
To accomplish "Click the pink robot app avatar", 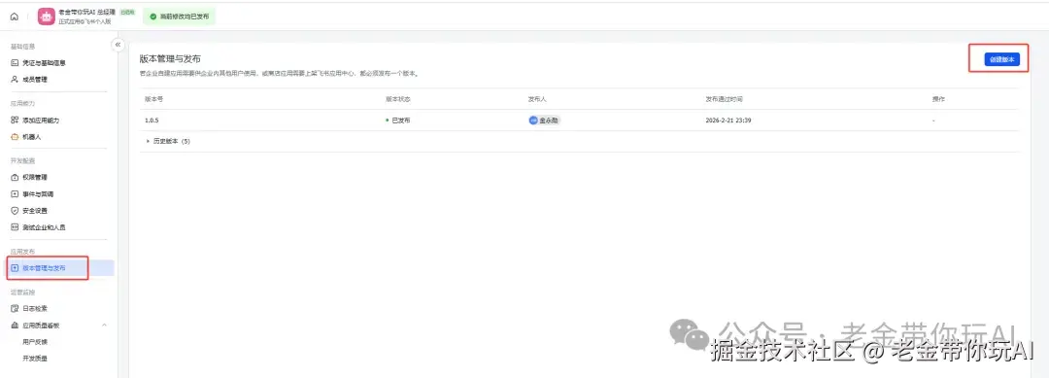I will (47, 17).
